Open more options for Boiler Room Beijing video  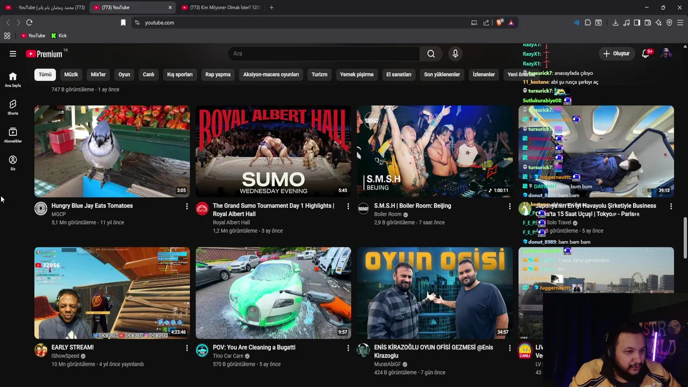[510, 206]
